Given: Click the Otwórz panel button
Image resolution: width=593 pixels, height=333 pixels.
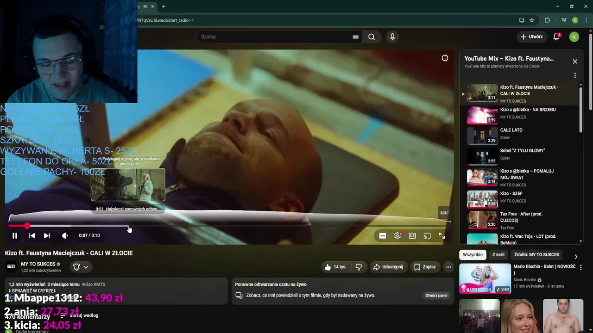Looking at the screenshot, I should (x=436, y=296).
